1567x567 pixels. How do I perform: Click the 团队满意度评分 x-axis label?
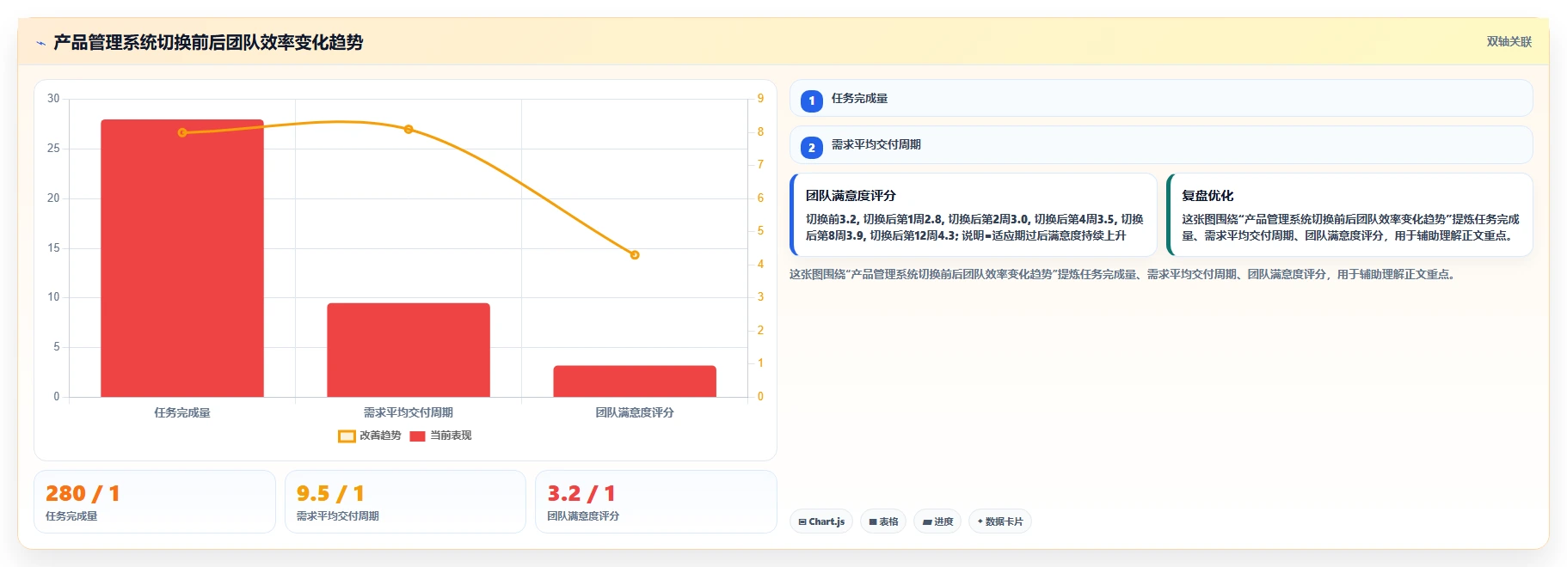(x=635, y=413)
